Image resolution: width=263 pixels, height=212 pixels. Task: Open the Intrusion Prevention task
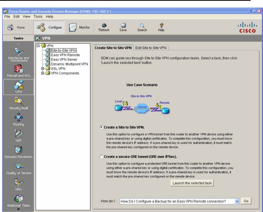18,152
